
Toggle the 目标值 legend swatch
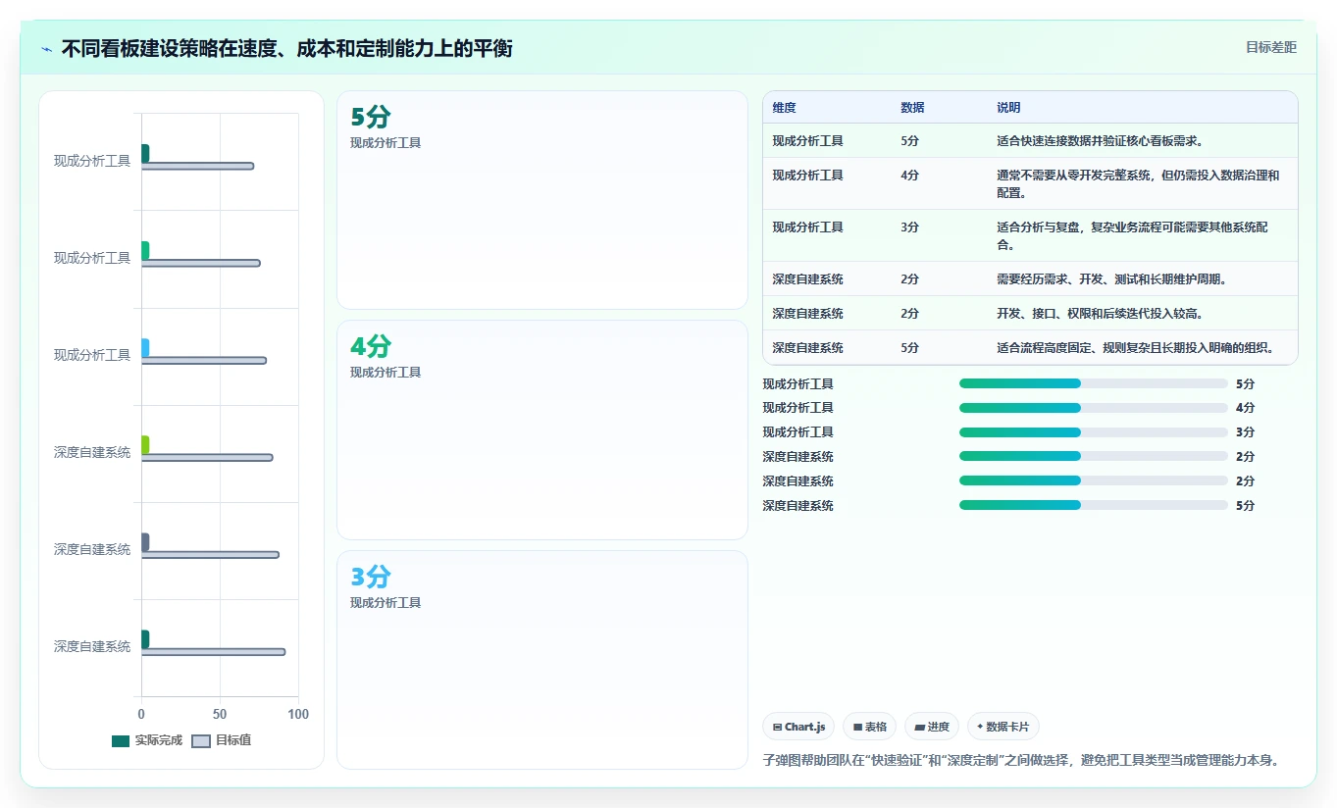tap(201, 741)
